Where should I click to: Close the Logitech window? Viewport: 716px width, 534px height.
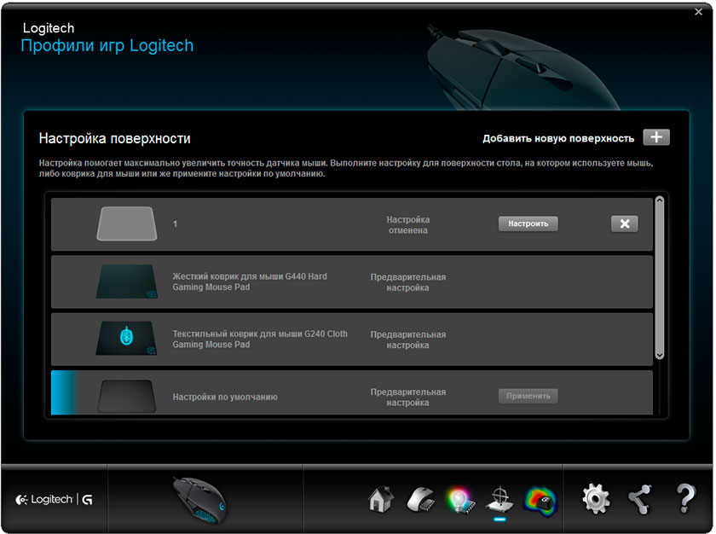point(698,12)
